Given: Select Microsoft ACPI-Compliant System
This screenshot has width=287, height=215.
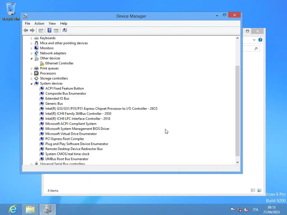Looking at the screenshot, I should point(71,124).
